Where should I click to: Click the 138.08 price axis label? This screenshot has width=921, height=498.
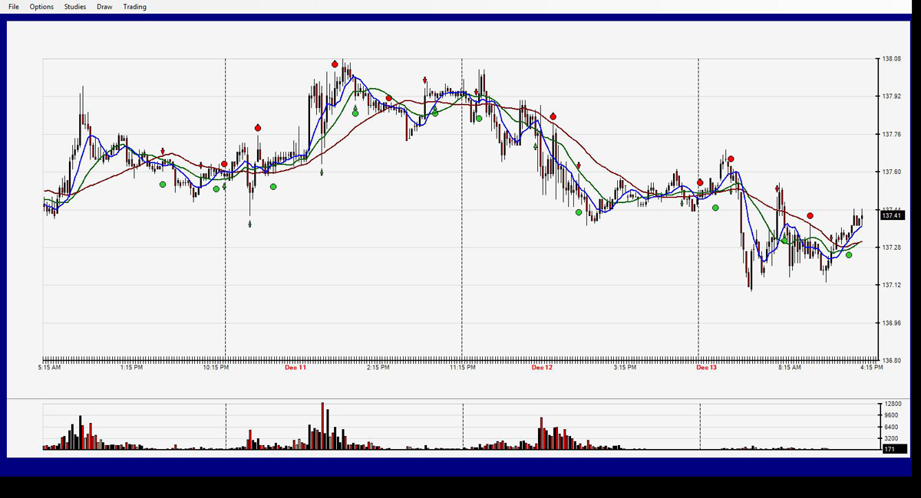tap(891, 59)
